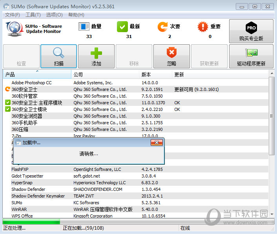Open the 文件(F) menu
Image resolution: width=277 pixels, height=234 pixels.
13,15
